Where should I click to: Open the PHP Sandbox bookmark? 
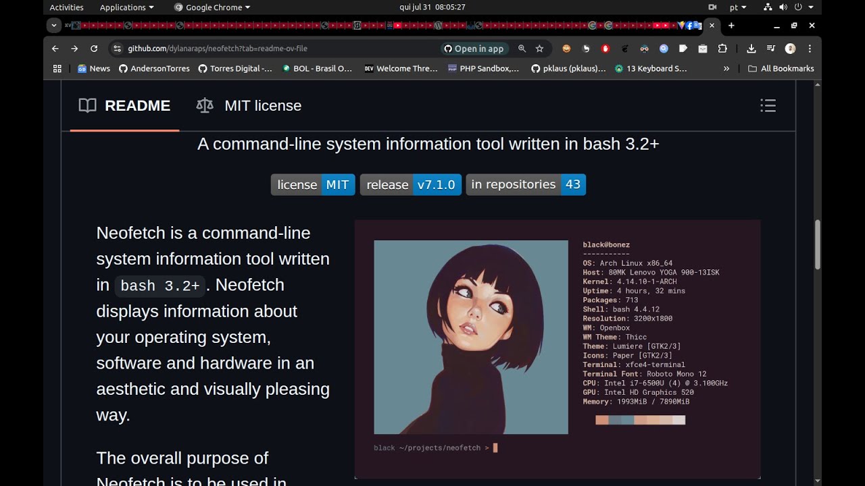point(483,68)
